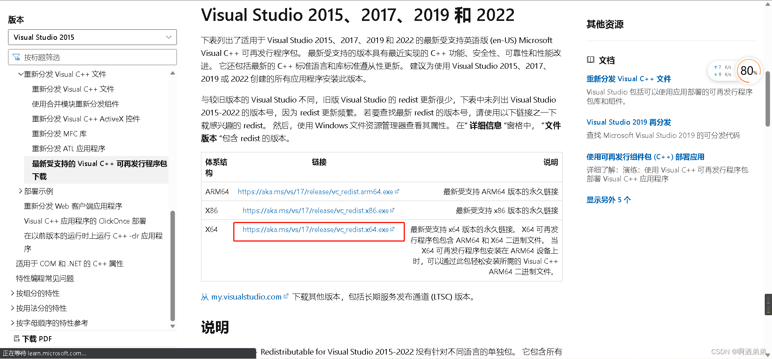
Task: Open the vc_redist.x64.exe download link
Action: [316, 229]
